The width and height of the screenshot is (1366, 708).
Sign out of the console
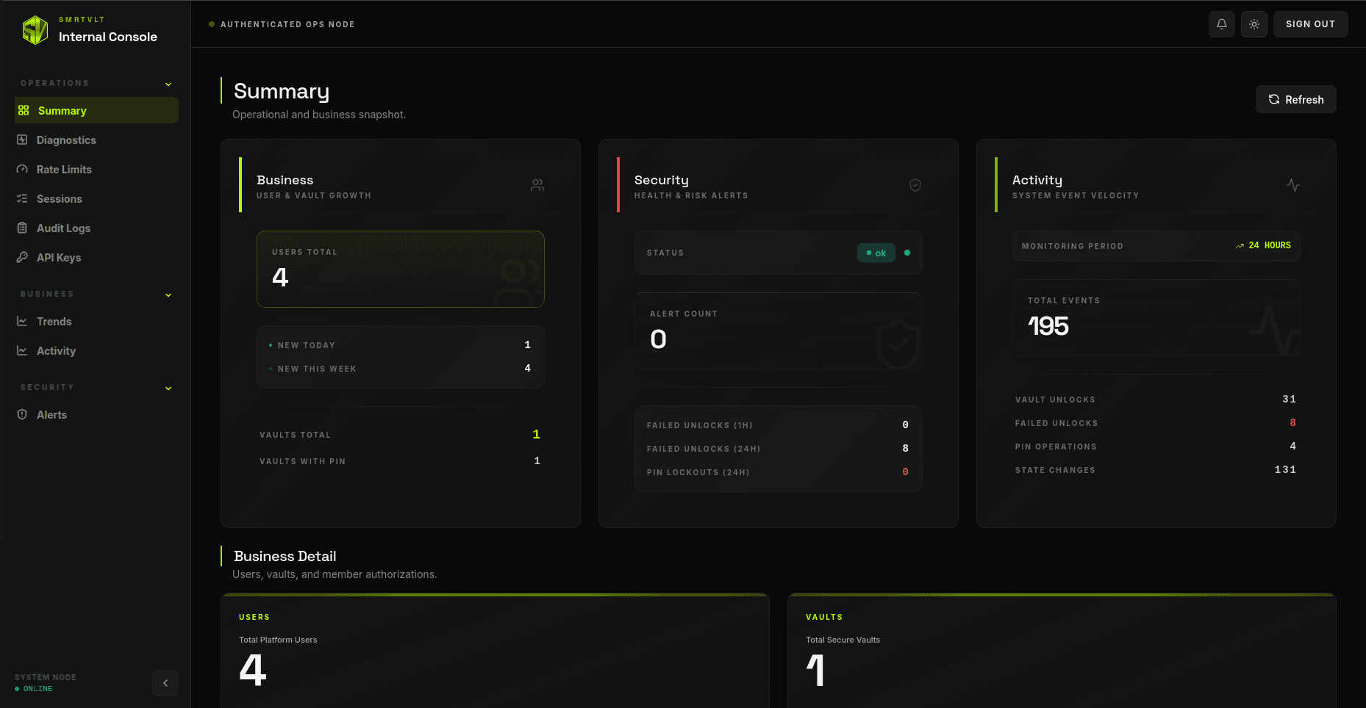pyautogui.click(x=1310, y=24)
